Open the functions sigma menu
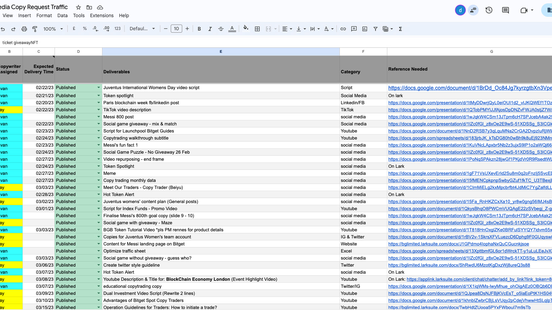Screen dimensions: 552x310 [400, 29]
